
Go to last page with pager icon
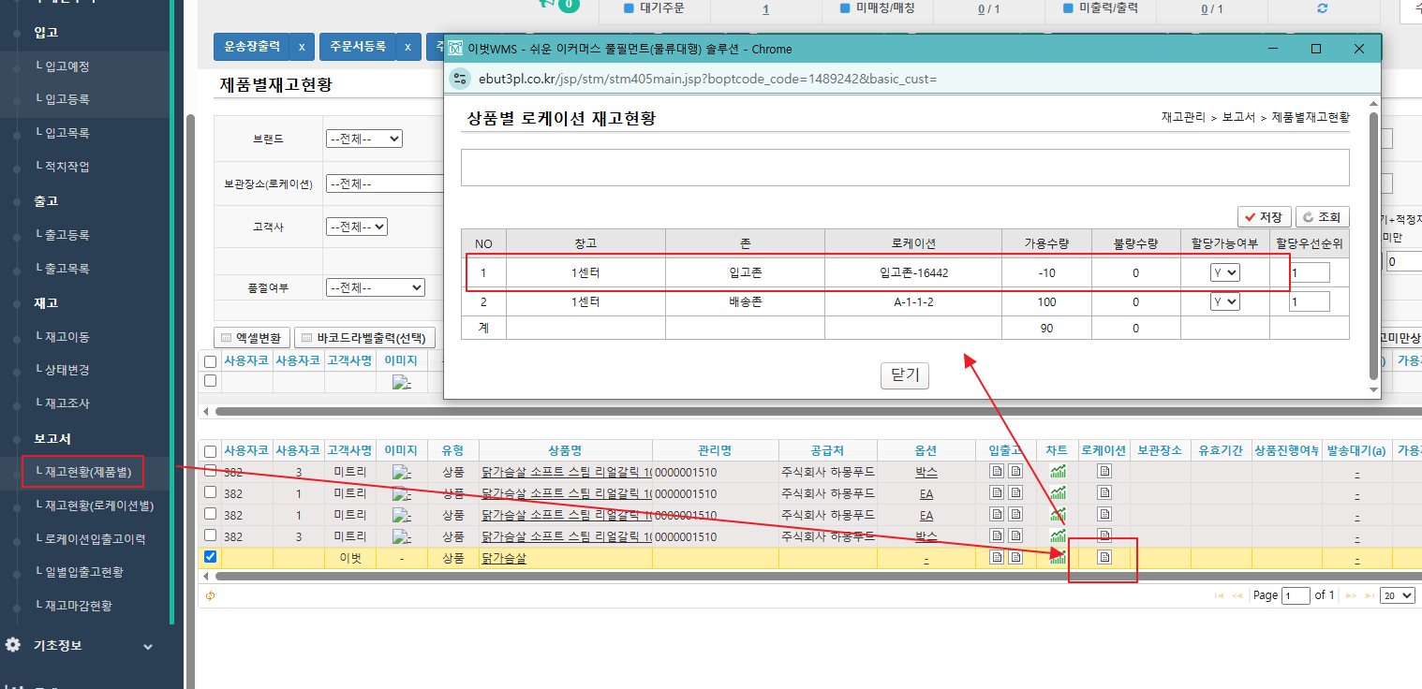click(x=1369, y=595)
